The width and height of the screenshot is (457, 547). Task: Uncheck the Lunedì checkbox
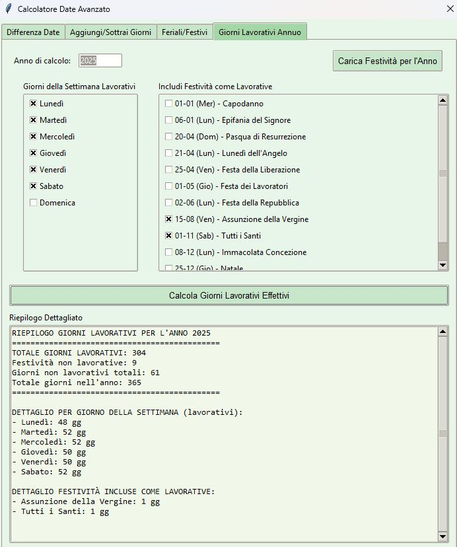tap(33, 104)
